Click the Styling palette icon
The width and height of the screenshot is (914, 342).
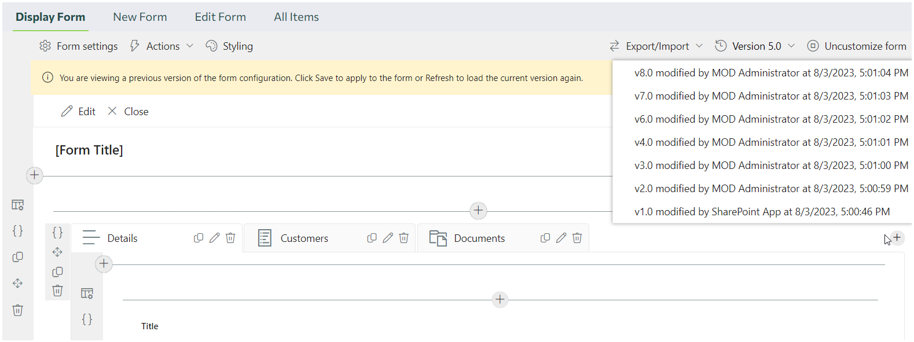click(x=212, y=46)
